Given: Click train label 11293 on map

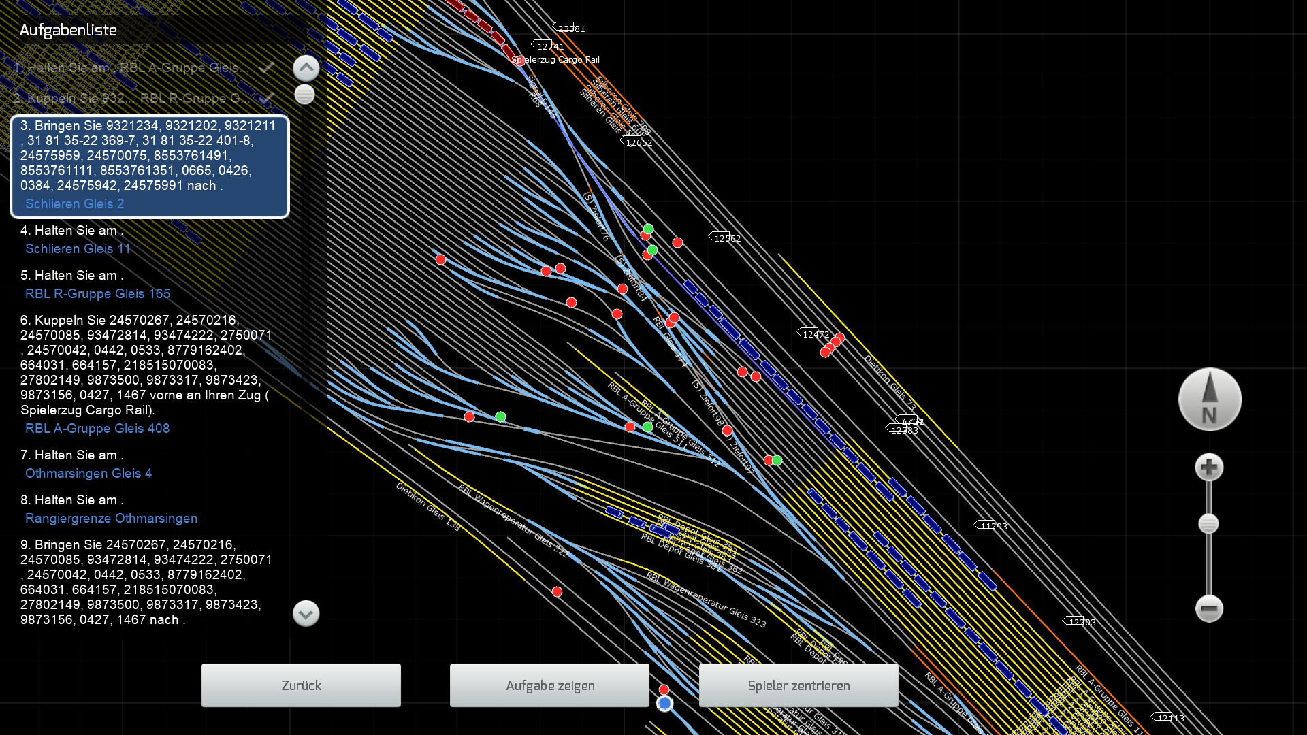Looking at the screenshot, I should 993,526.
